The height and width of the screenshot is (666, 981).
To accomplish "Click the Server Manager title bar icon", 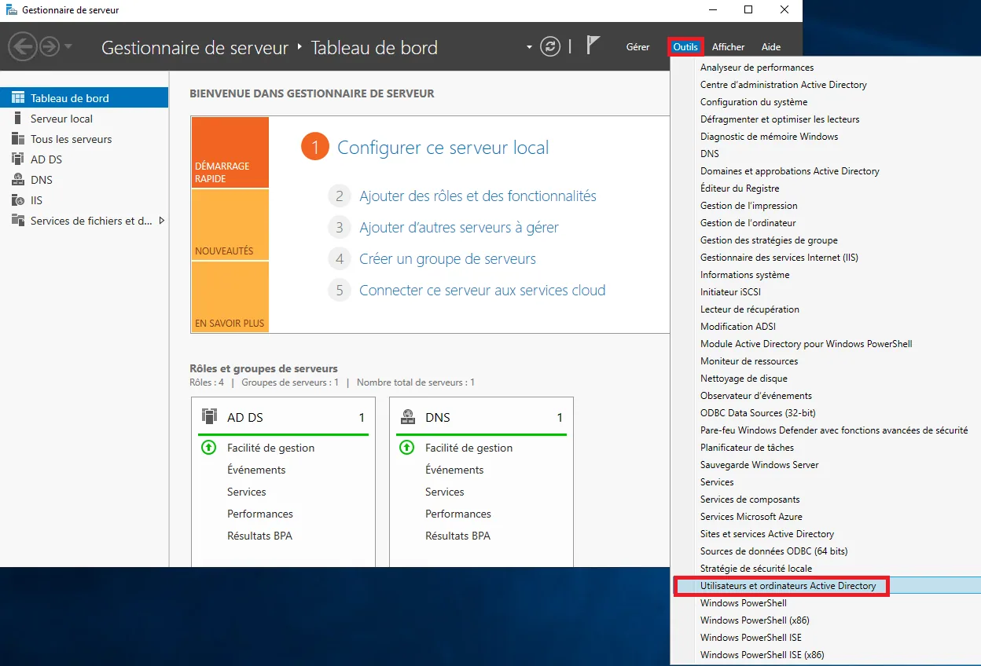I will (11, 10).
